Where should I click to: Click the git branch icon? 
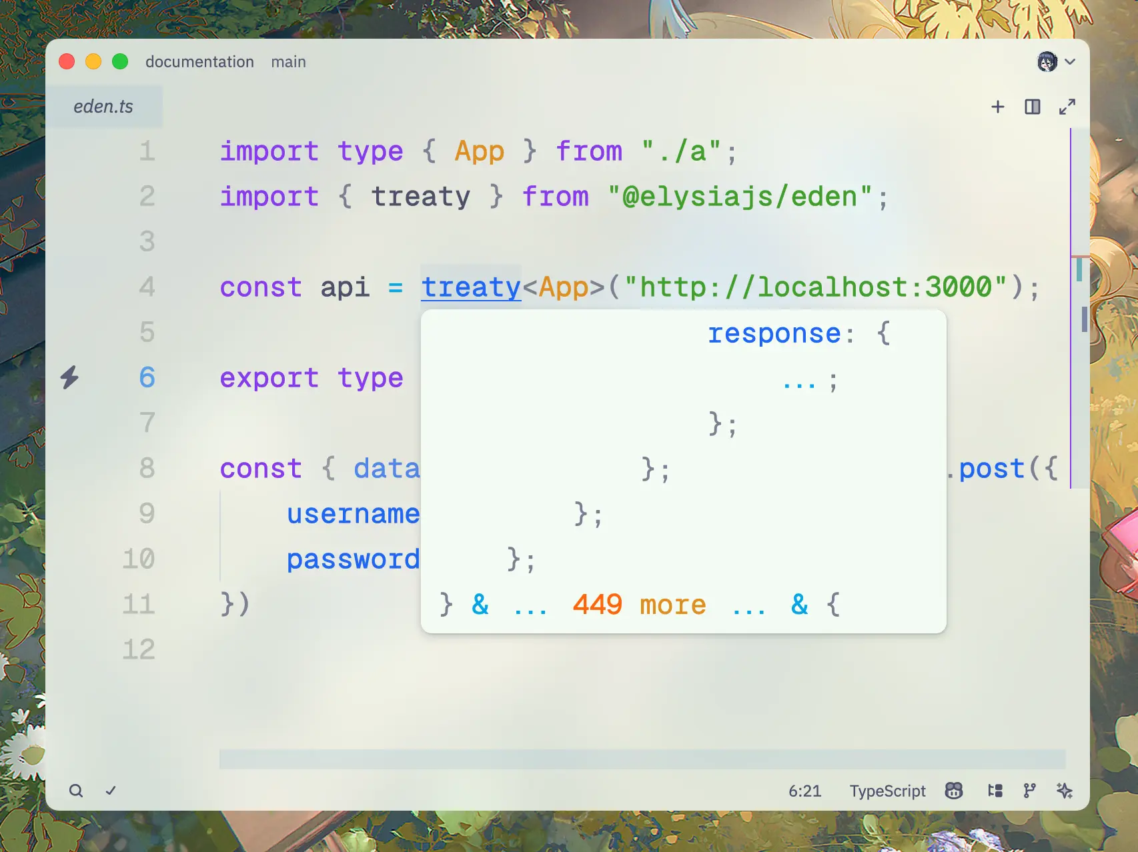[x=1029, y=791]
